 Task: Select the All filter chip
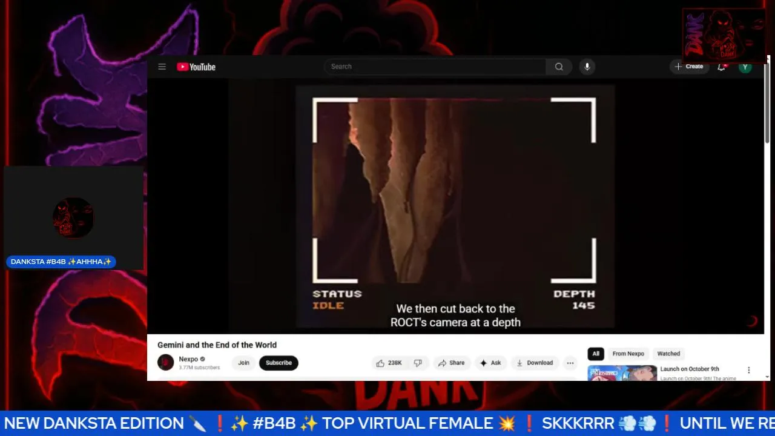click(x=596, y=354)
